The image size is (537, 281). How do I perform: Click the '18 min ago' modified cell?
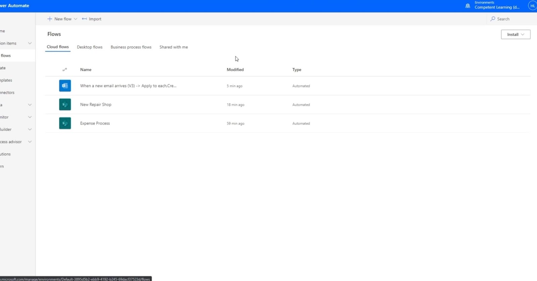tap(235, 105)
